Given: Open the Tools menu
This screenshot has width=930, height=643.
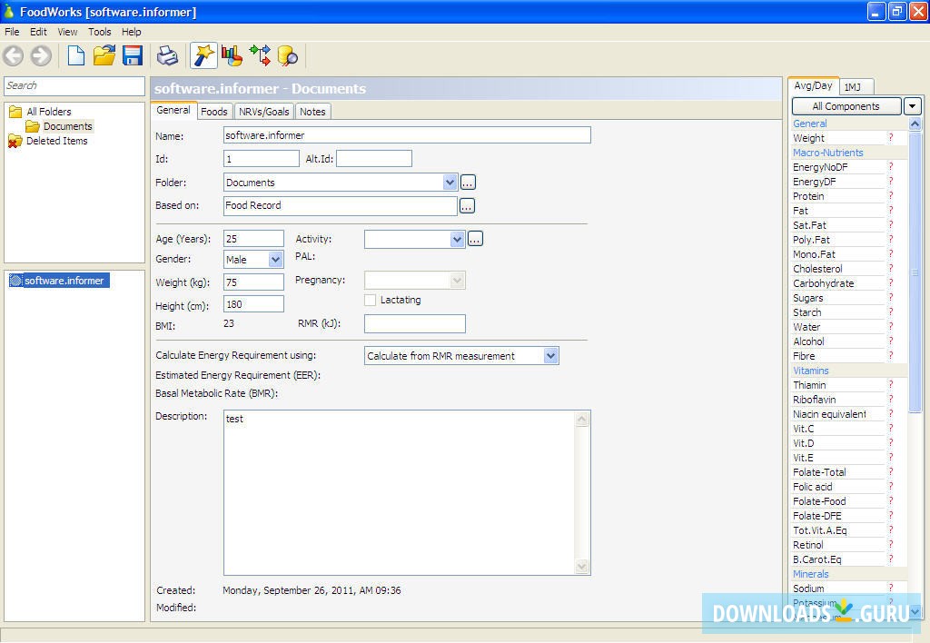Looking at the screenshot, I should point(100,32).
